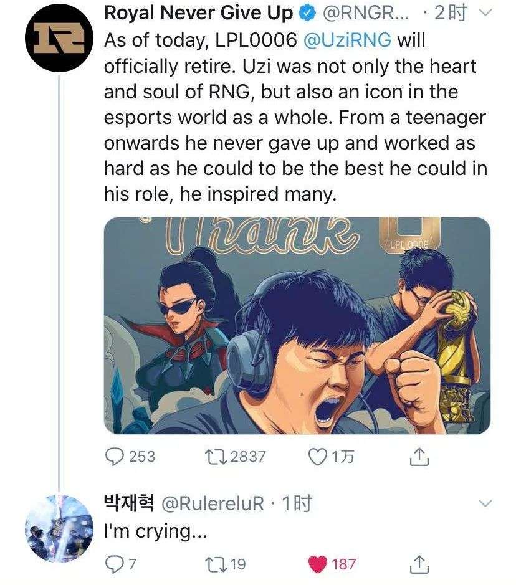516x585 pixels.
Task: Expand options for RNG tweet
Action: click(x=487, y=14)
